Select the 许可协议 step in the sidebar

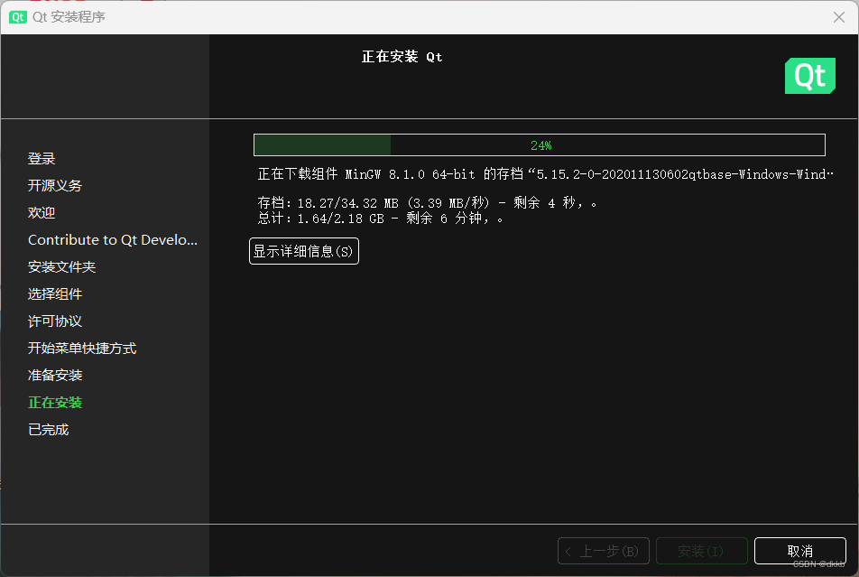55,321
